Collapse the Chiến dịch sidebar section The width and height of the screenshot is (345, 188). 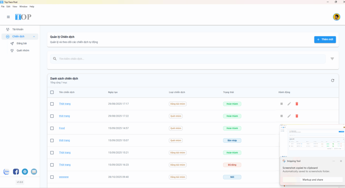point(34,36)
